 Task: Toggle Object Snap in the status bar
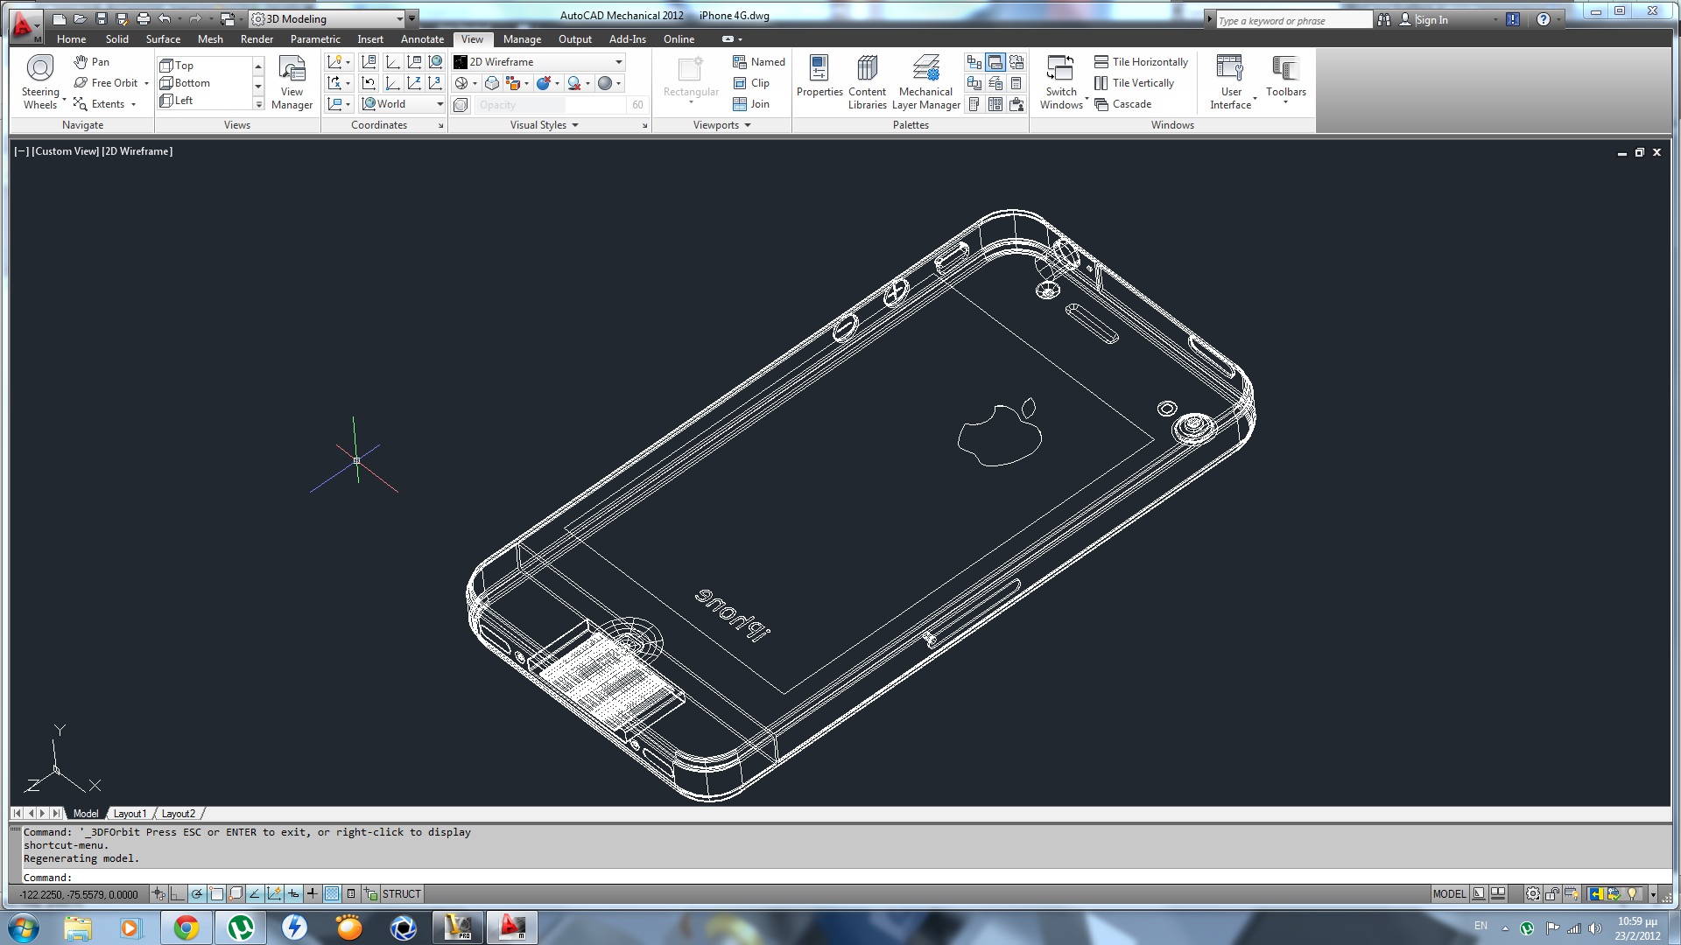216,894
